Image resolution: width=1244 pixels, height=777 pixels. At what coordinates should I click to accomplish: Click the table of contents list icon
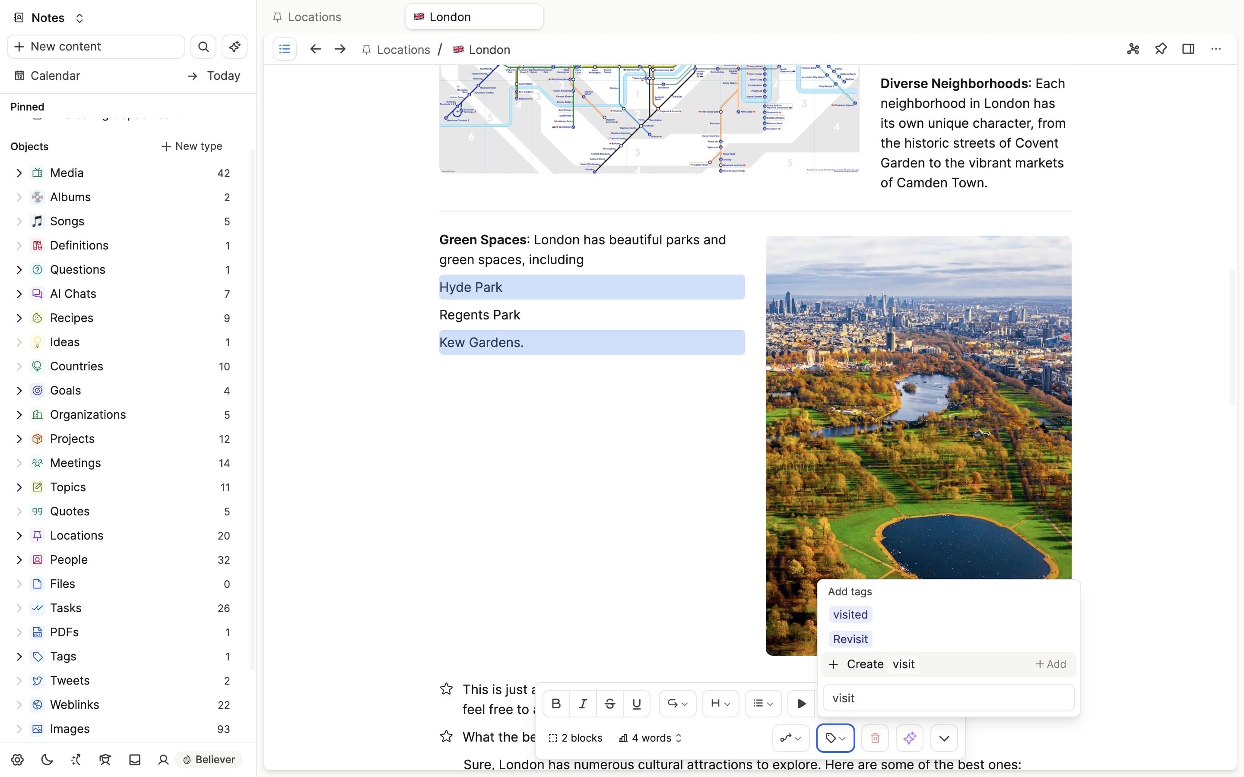point(284,49)
